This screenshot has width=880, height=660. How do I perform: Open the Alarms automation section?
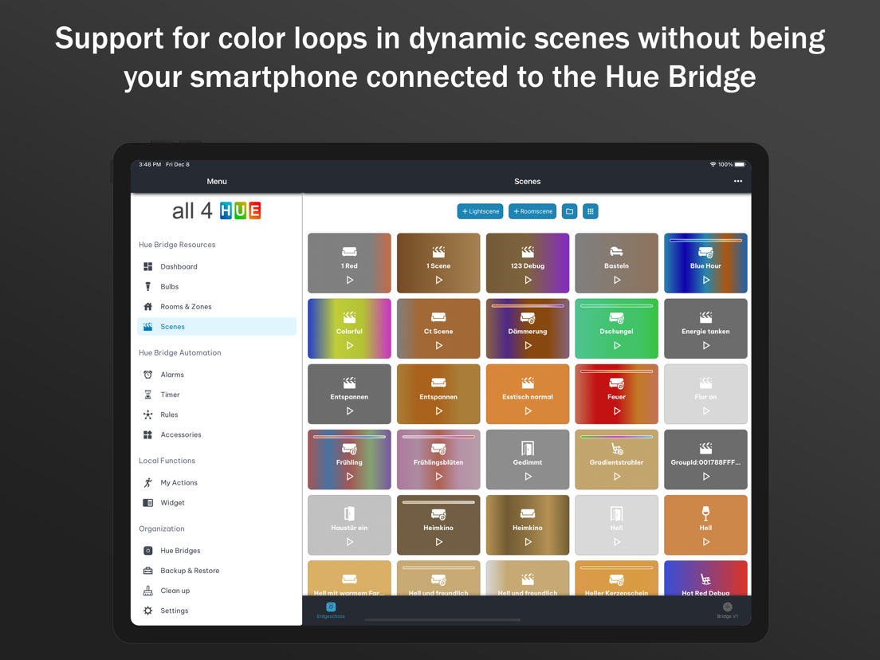[x=216, y=375]
